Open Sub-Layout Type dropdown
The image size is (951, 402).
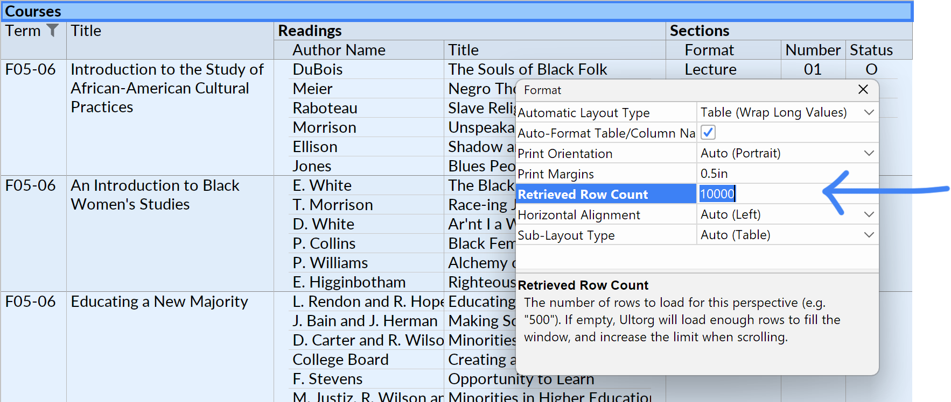click(868, 235)
